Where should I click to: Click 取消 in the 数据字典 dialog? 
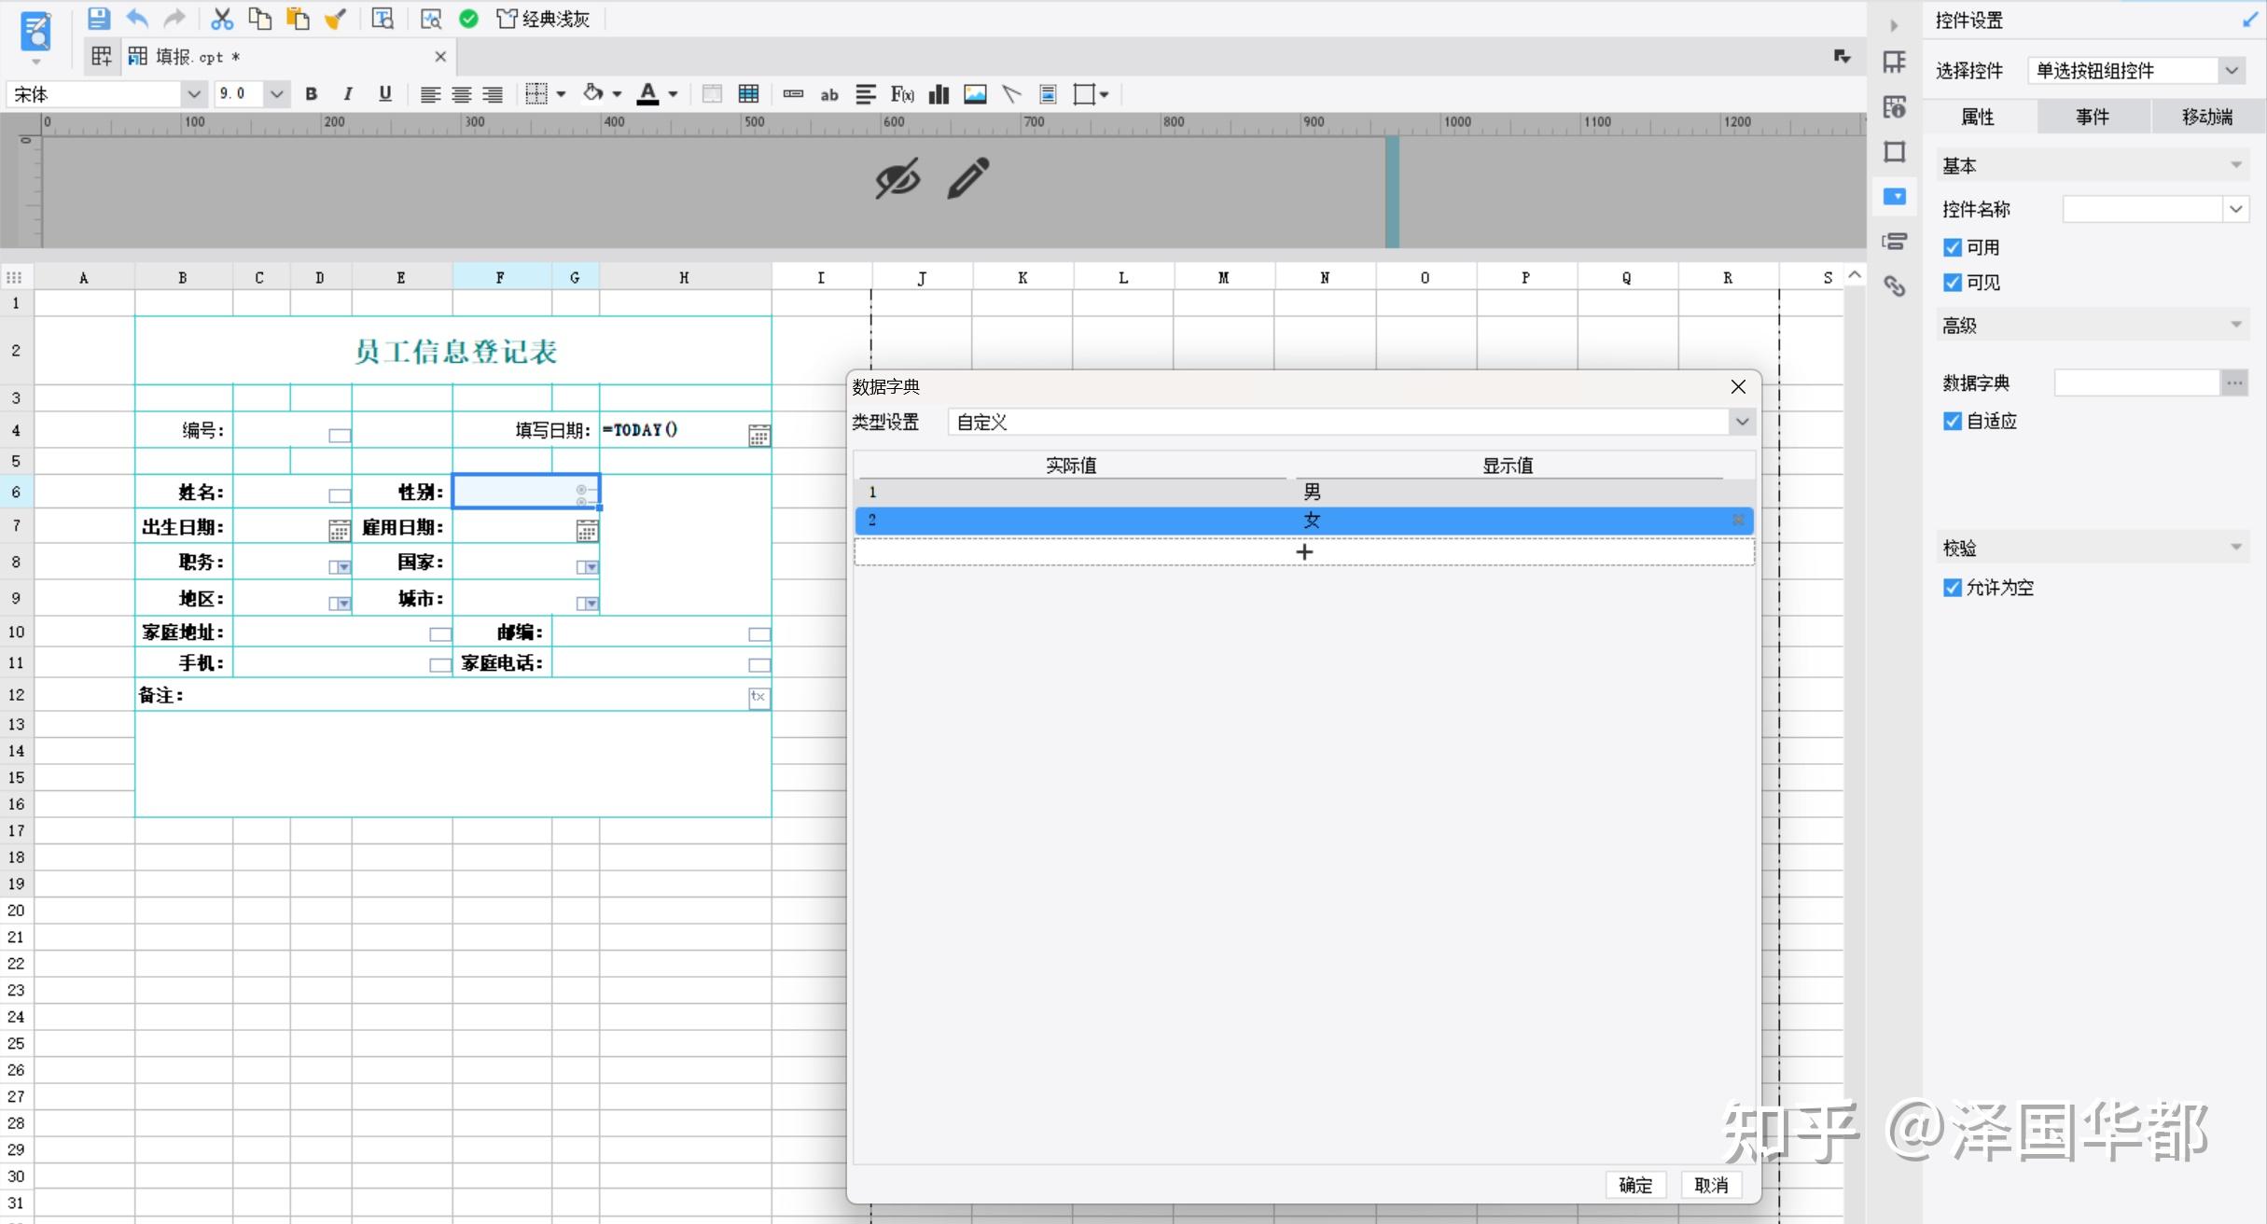[1711, 1185]
